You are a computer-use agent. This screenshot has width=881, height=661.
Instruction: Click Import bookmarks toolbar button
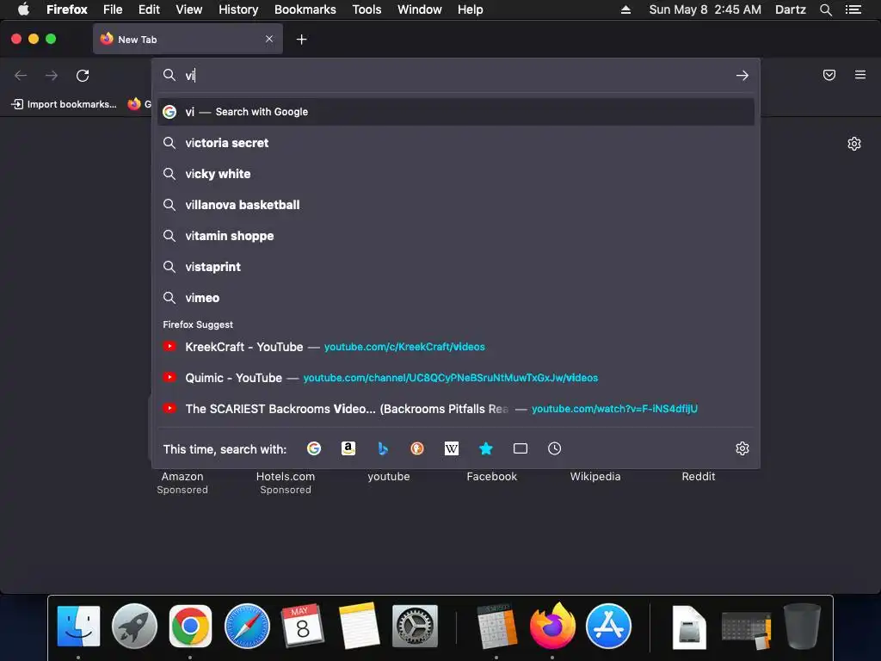coord(65,104)
